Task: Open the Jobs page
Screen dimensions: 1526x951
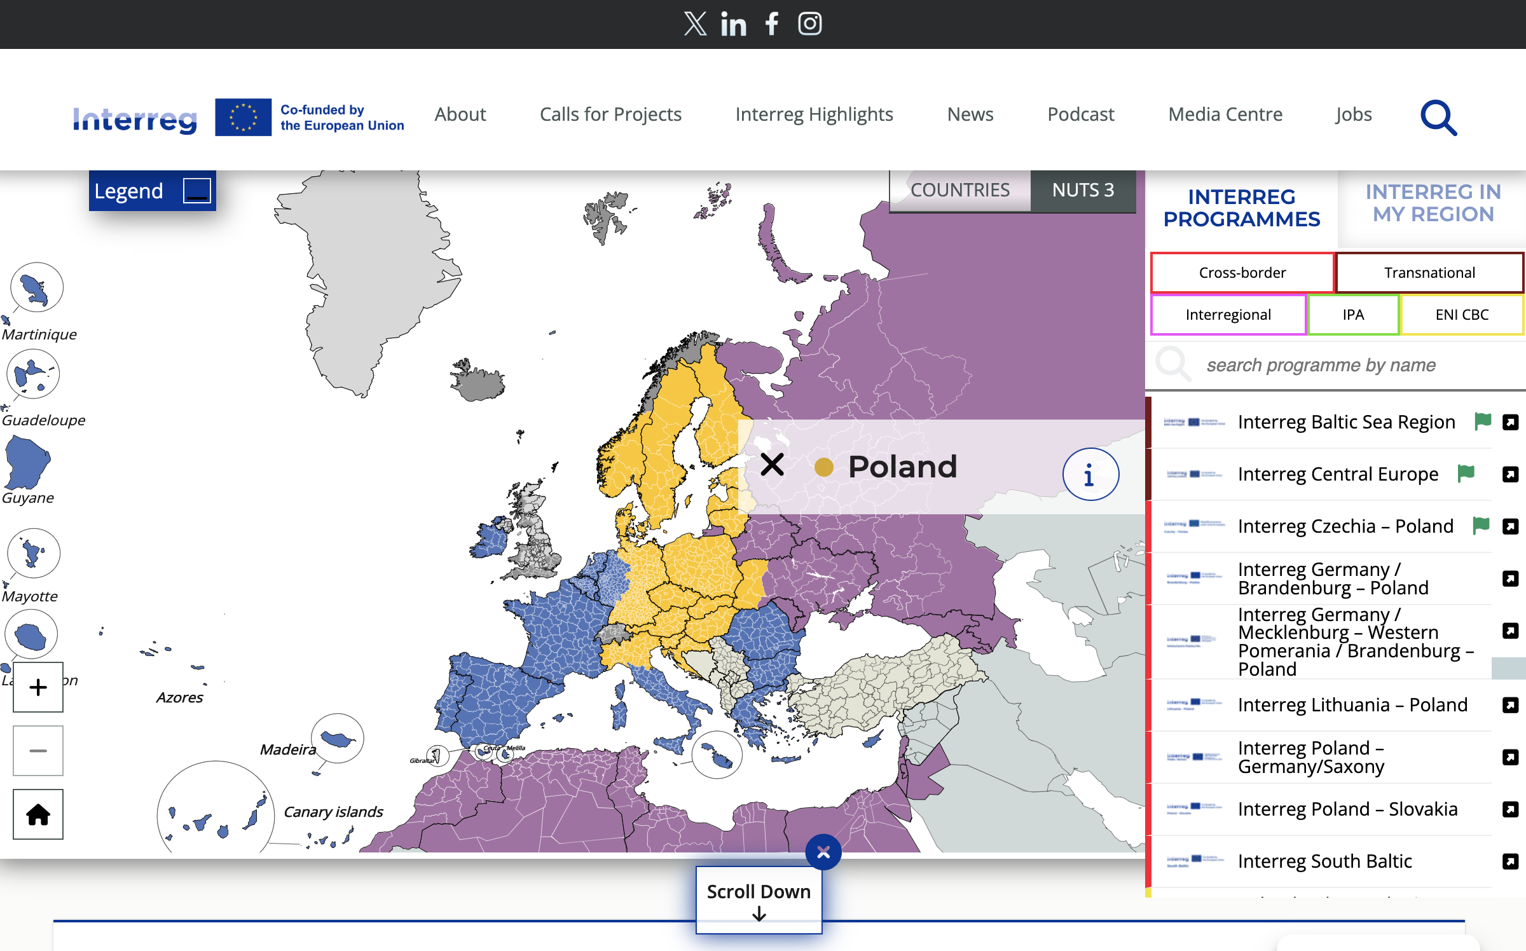Action: 1353,114
